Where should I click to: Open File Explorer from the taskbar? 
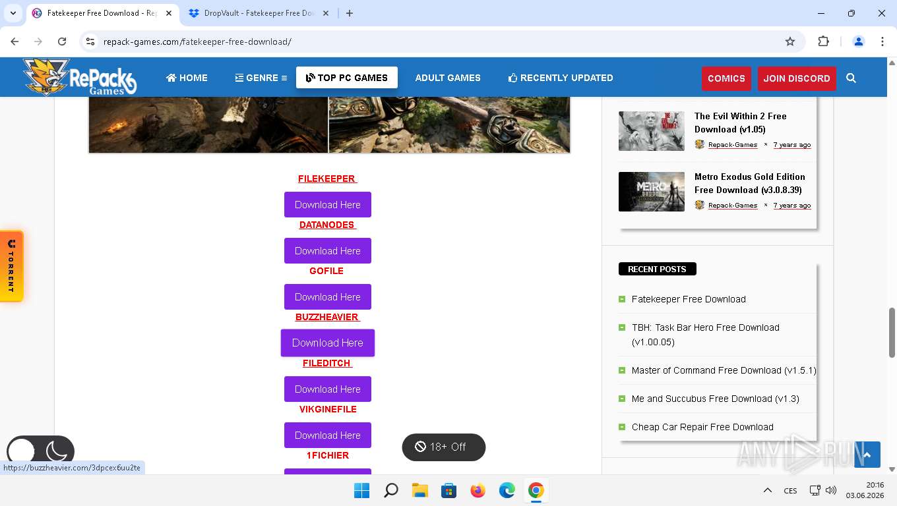tap(420, 490)
